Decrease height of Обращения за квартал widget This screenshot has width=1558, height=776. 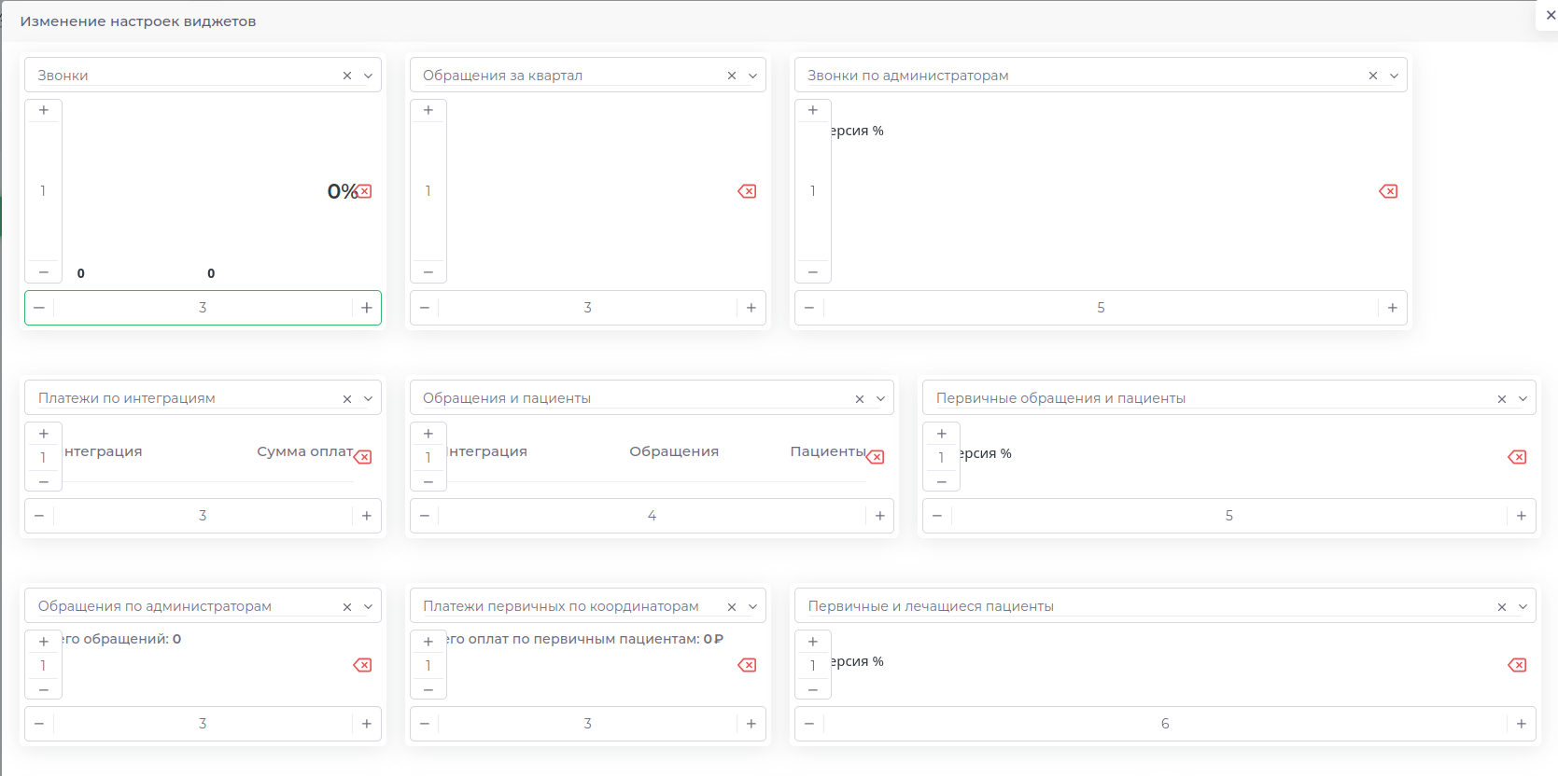[x=428, y=272]
